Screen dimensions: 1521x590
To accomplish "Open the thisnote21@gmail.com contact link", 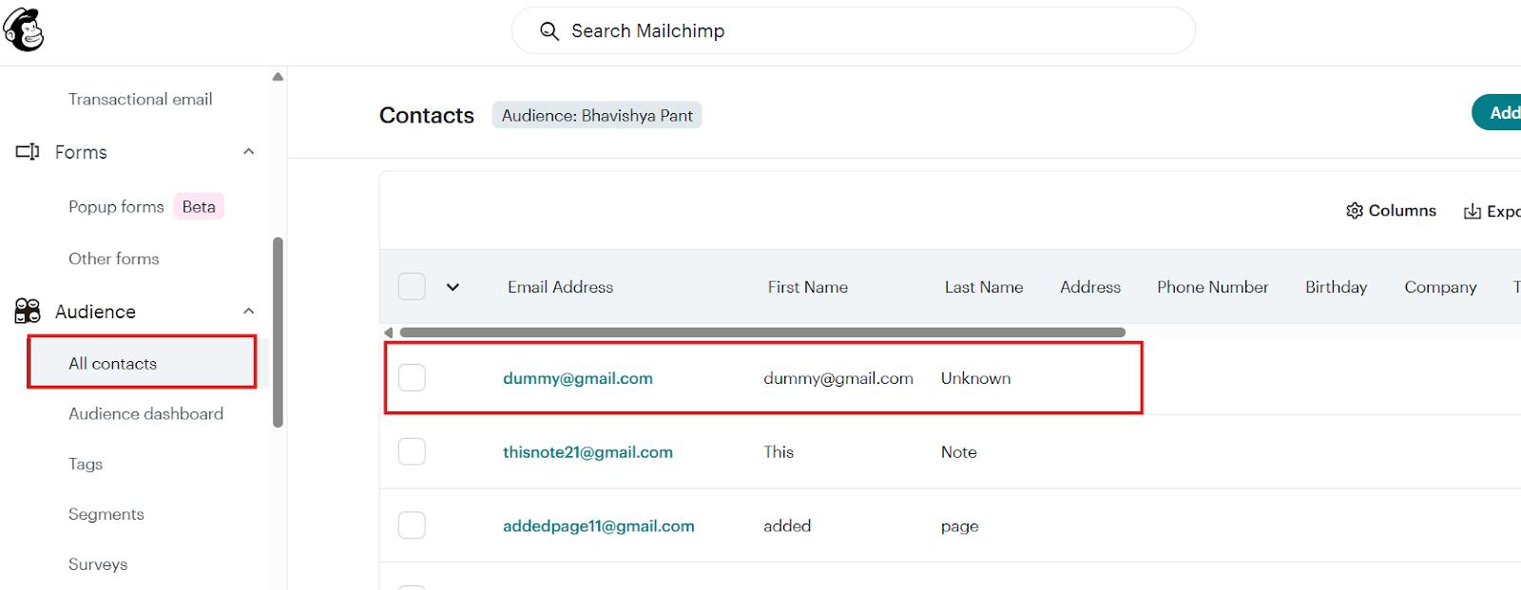I will (587, 452).
